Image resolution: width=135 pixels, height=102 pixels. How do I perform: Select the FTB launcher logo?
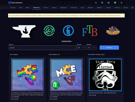[x=90, y=31]
